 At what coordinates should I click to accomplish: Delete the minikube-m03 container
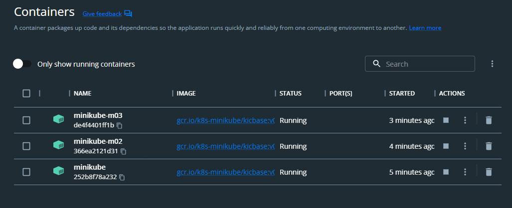tap(489, 120)
